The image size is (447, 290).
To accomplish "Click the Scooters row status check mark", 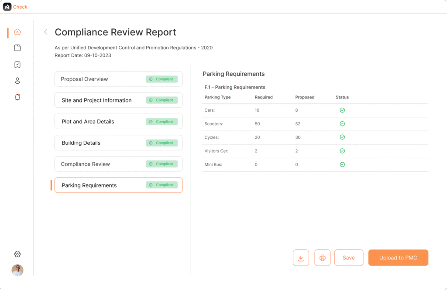I will click(342, 124).
